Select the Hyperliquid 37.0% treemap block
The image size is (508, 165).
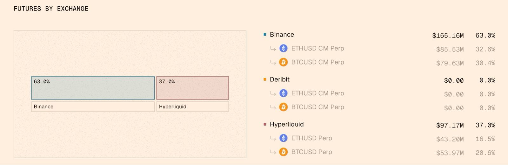(192, 88)
